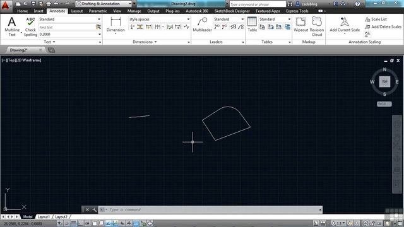Open the Drafting & Annotation workspace dropdown

pos(130,4)
